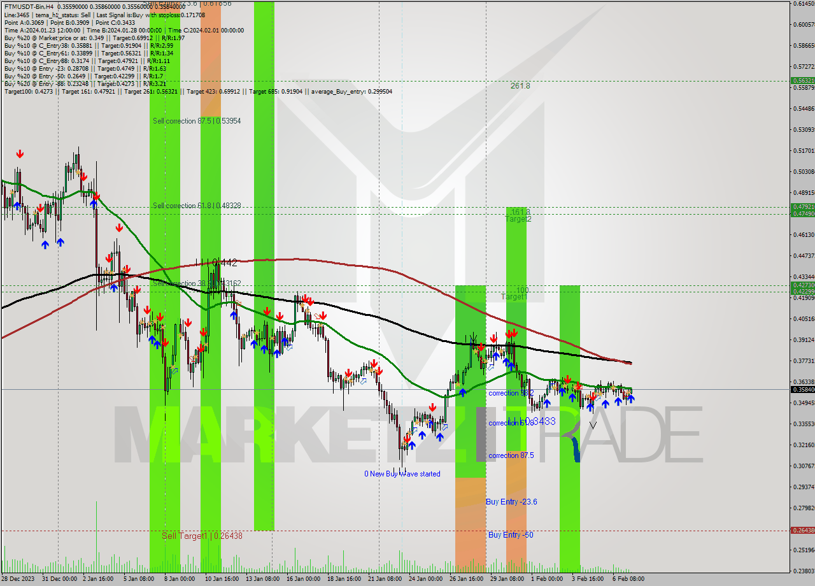Click the 0.51701 price axis value
Viewport: 815px width, 586px height.
(x=804, y=151)
